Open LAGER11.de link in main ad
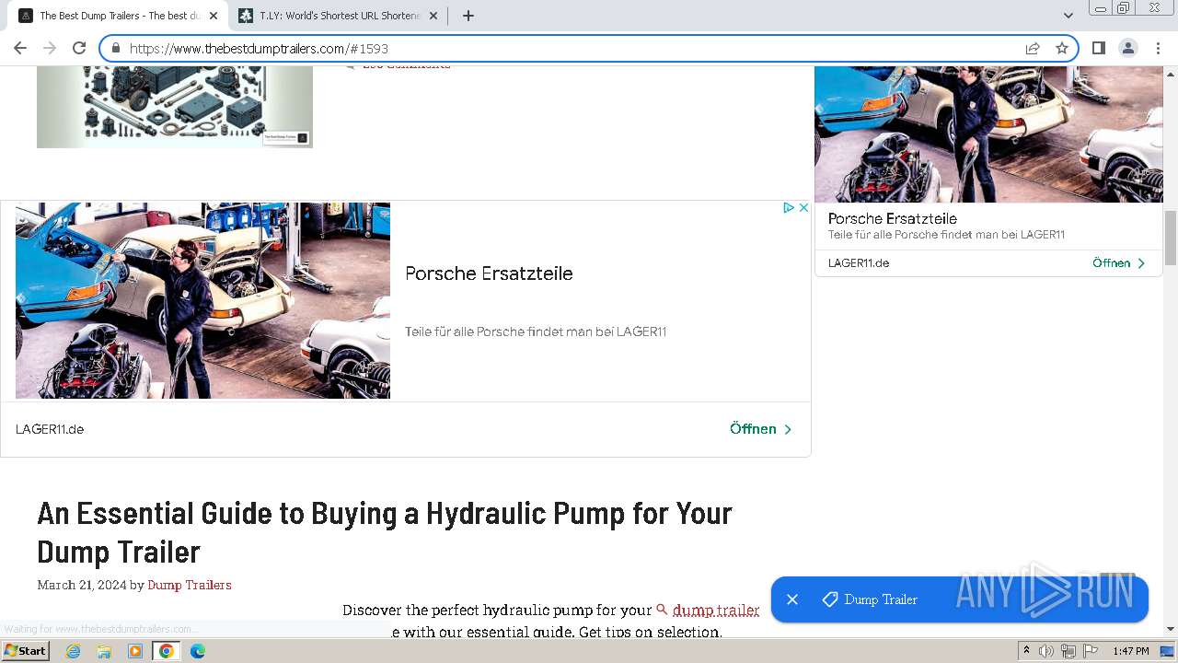Image resolution: width=1178 pixels, height=663 pixels. tap(50, 429)
